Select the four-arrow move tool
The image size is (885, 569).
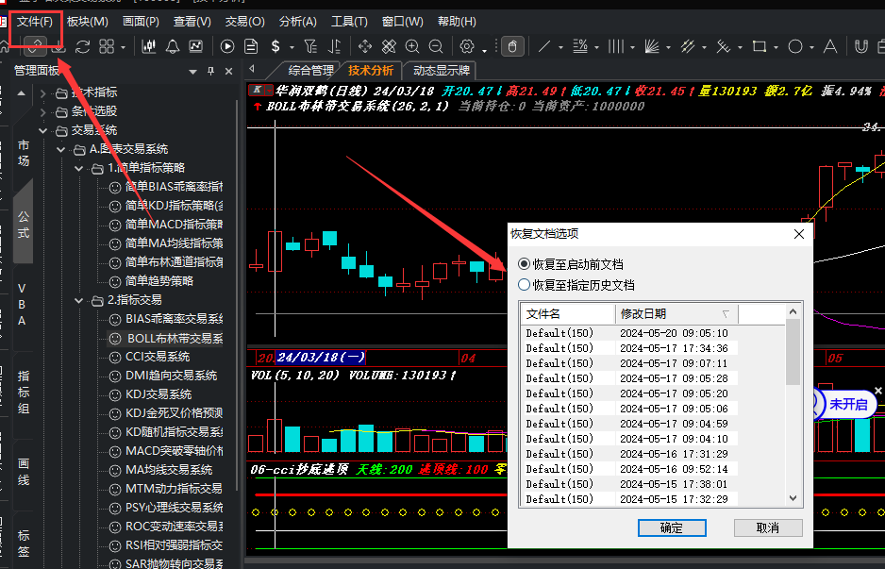tap(364, 46)
